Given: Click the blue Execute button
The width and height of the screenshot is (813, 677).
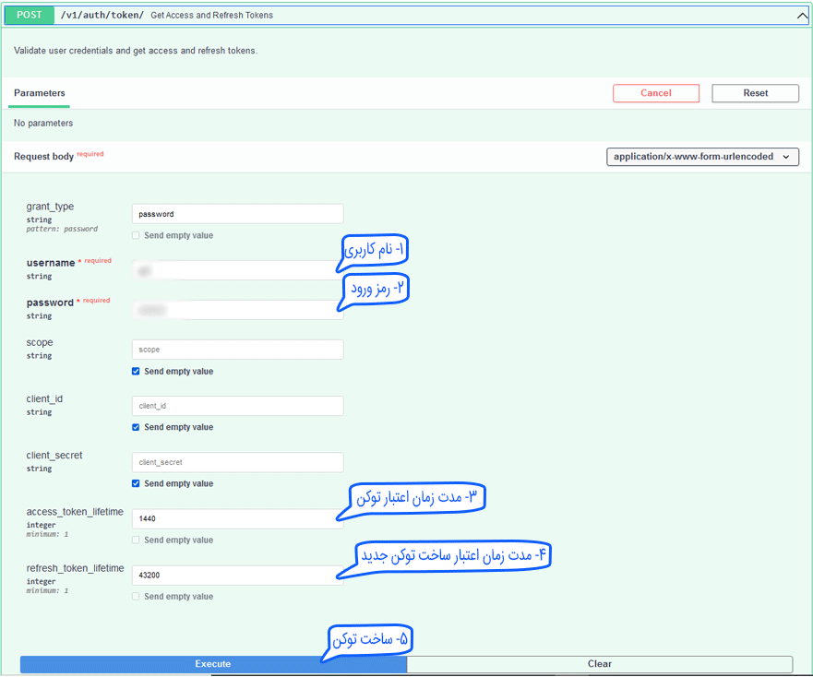Looking at the screenshot, I should tap(213, 664).
